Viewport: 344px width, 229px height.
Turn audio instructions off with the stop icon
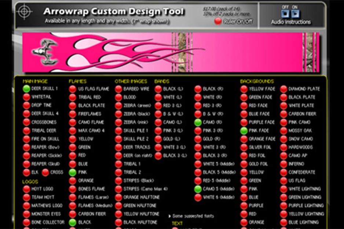coord(285,14)
